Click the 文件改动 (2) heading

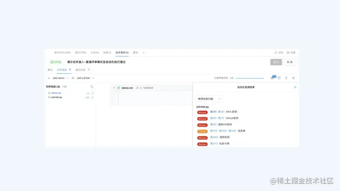pyautogui.click(x=53, y=87)
